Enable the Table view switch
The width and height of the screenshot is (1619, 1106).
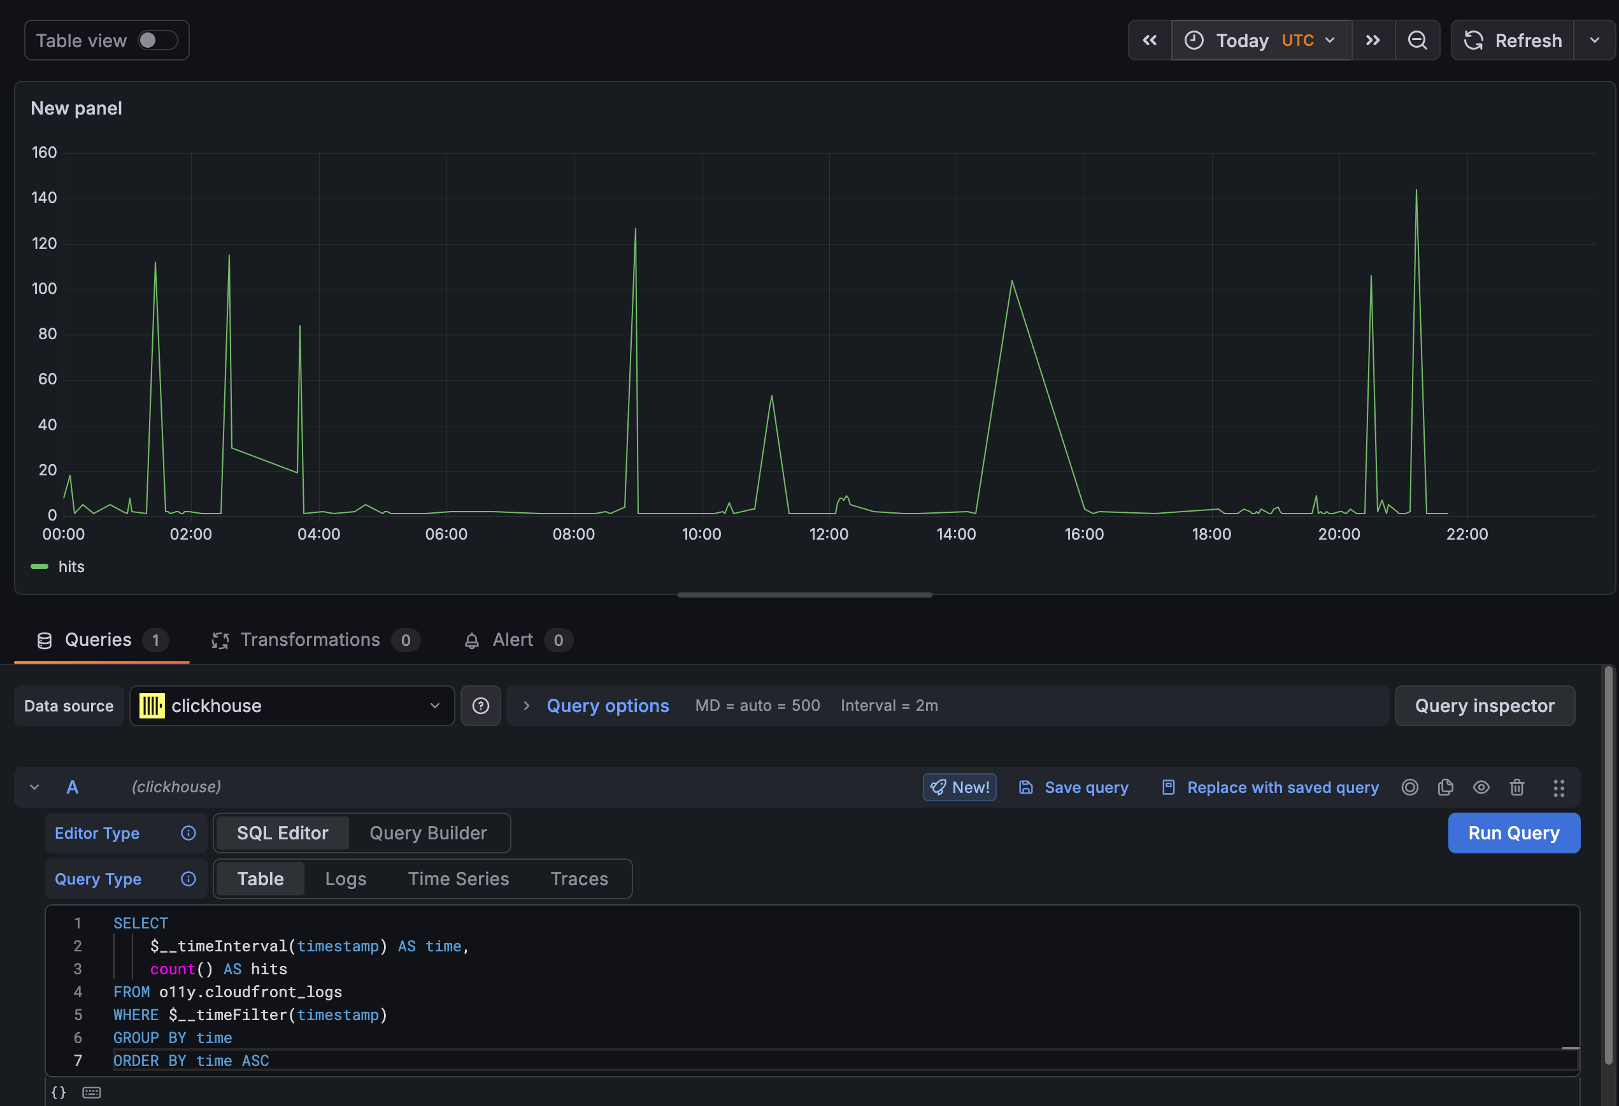point(159,39)
